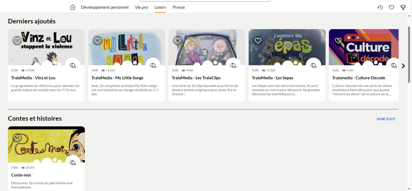412x191 pixels.
Task: Show next items in Derniers ajoutés carousel
Action: coord(404,66)
